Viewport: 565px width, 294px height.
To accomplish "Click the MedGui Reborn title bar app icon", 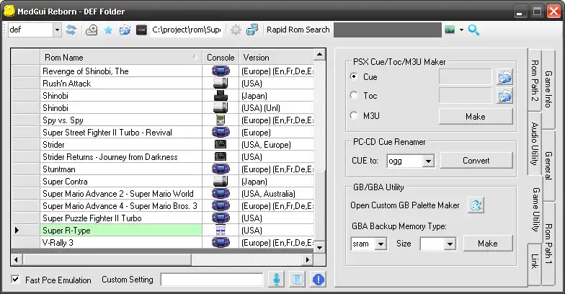I will [9, 11].
